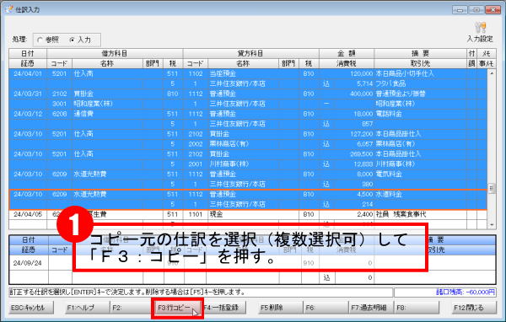Click the 24/09/24 date input field

(x=29, y=263)
